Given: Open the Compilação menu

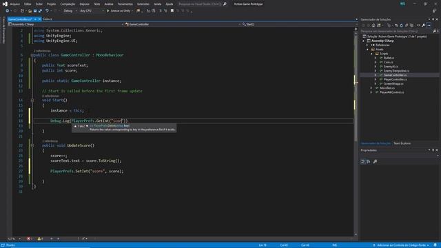Looking at the screenshot, I should coord(68,4).
